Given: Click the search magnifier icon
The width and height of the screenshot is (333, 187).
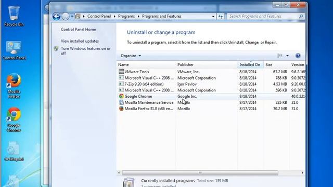Looking at the screenshot, I should 301,16.
